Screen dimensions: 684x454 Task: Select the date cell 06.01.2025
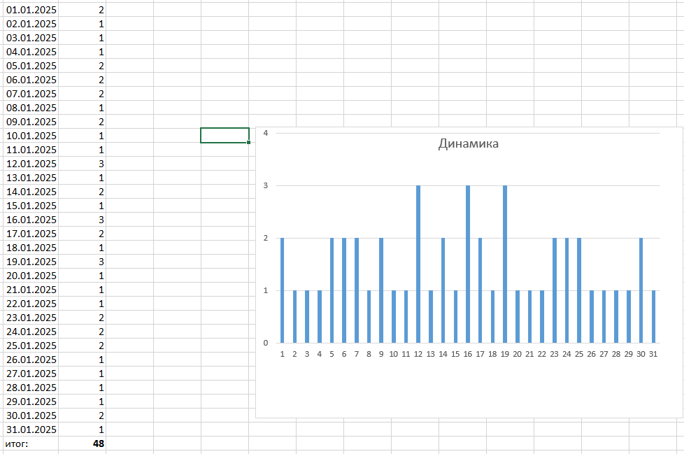(x=31, y=79)
